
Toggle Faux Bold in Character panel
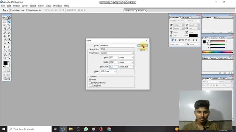point(173,40)
